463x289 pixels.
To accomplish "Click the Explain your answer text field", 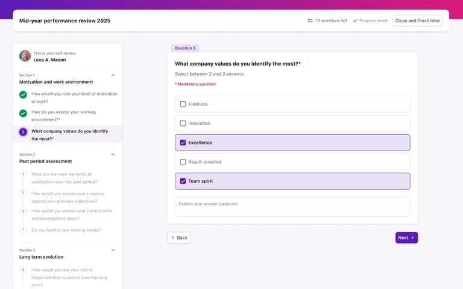I will (292, 207).
